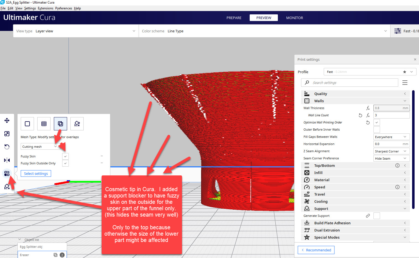The image size is (419, 258).
Task: Collapse the Special Modes section
Action: 355,237
